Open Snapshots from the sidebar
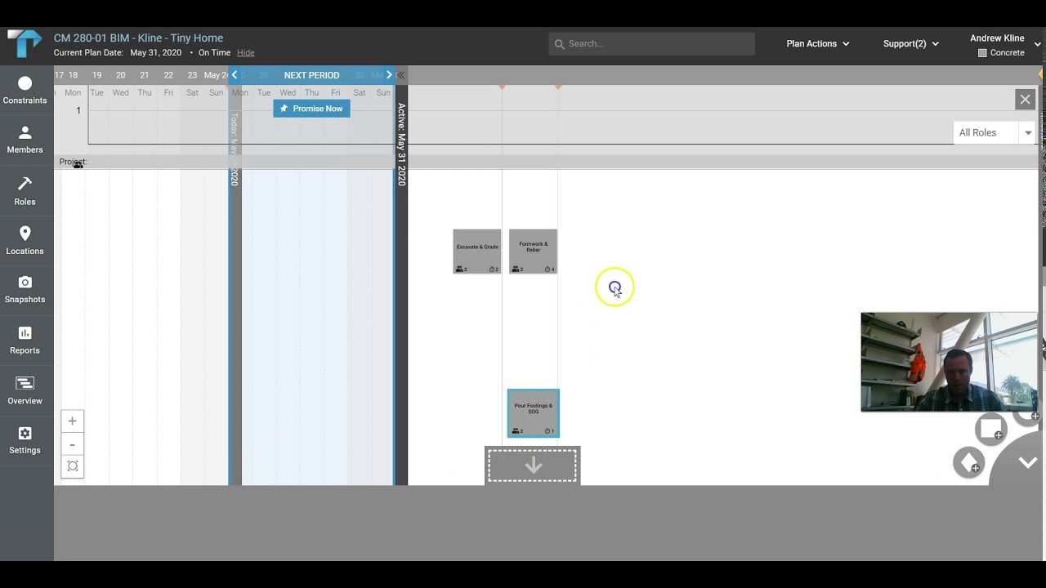This screenshot has height=588, width=1046. (25, 290)
